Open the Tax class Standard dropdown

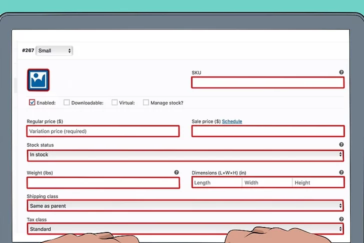[185, 229]
